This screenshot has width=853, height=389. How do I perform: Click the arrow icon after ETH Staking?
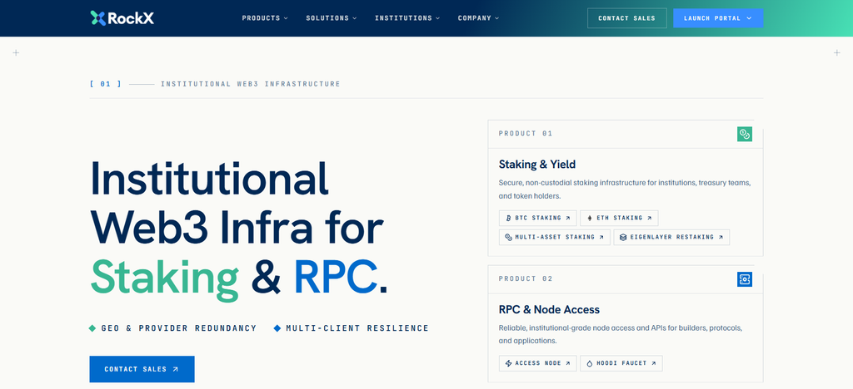click(x=649, y=218)
